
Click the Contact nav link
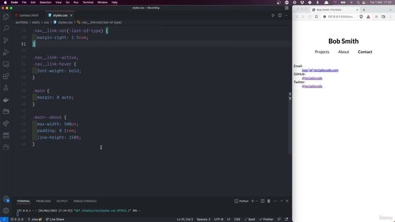point(365,52)
